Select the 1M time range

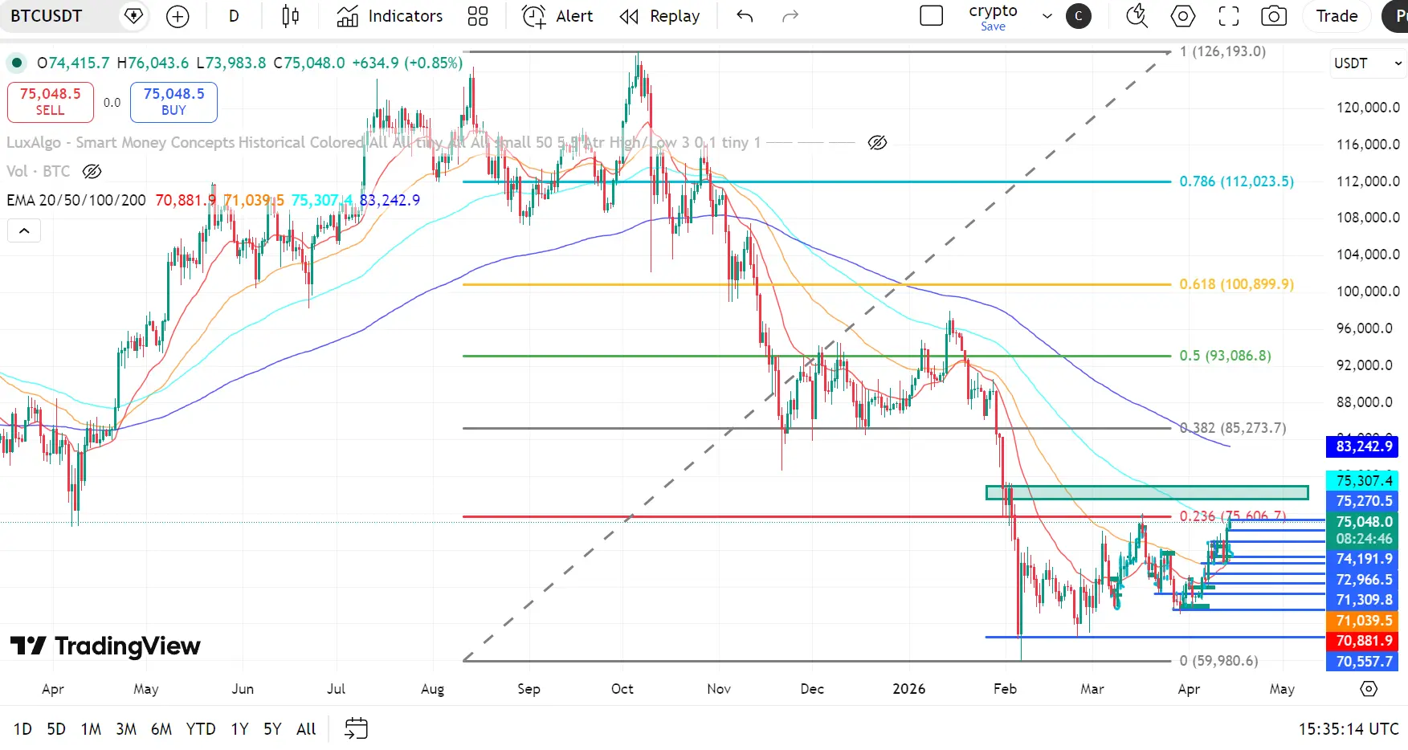(91, 729)
